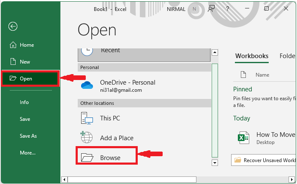This screenshot has height=184, width=297.
Task: Click the Browse folder icon
Action: click(x=87, y=157)
